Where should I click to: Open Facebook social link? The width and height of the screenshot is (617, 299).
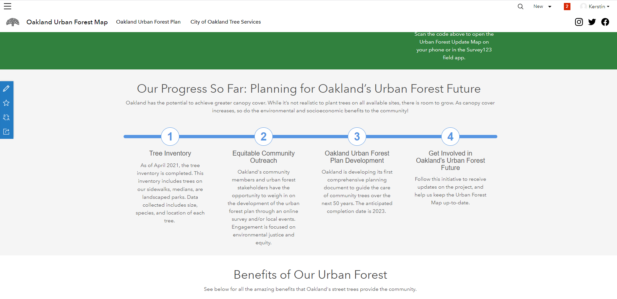605,22
